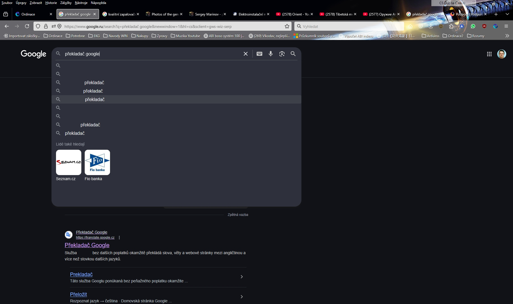Open Google's on-screen keyboard input tool

pos(259,54)
